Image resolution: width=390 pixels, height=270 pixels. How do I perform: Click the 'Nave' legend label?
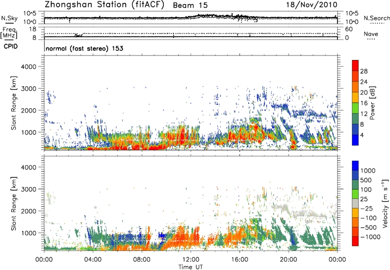[371, 34]
